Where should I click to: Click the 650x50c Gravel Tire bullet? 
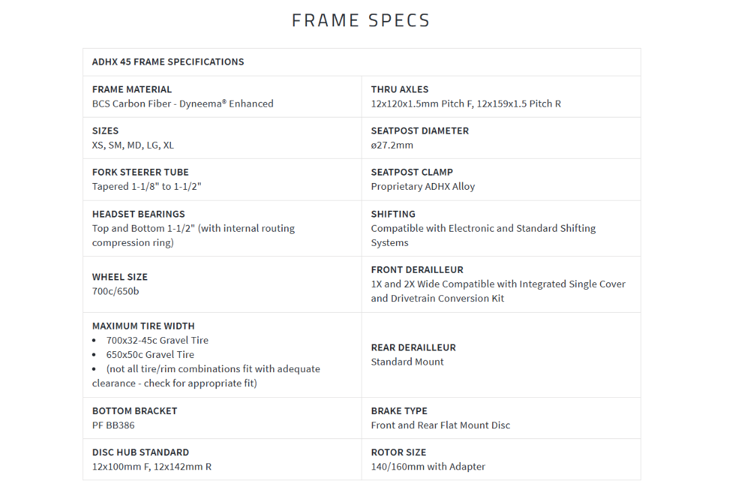tap(150, 355)
